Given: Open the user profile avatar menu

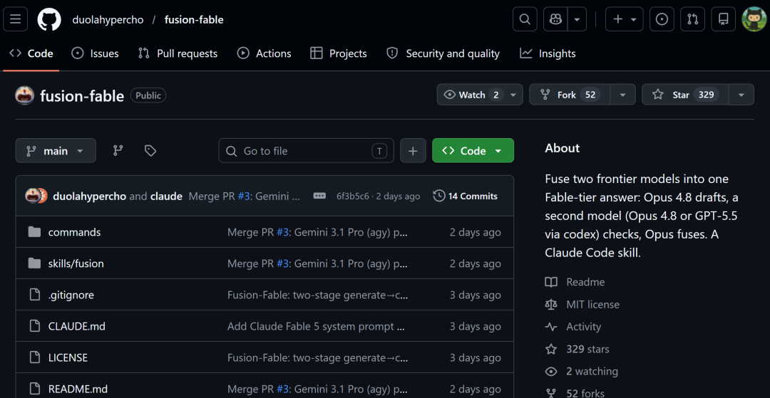Looking at the screenshot, I should 754,20.
